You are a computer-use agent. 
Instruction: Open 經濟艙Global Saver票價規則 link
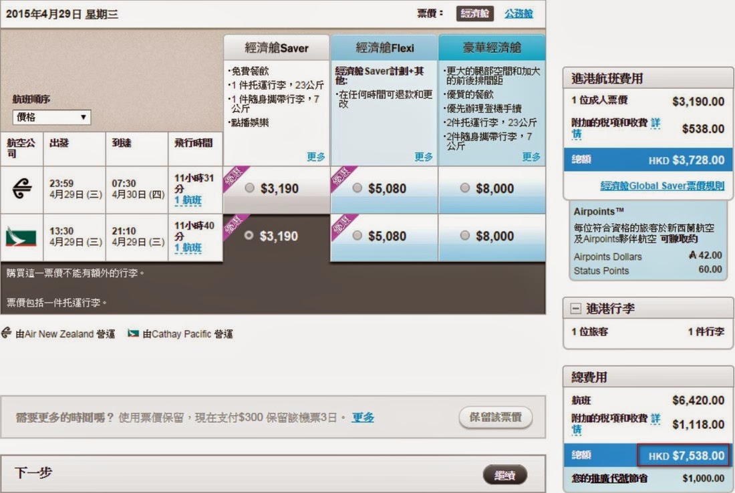[661, 186]
